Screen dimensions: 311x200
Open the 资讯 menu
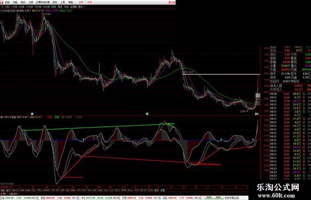tap(55, 2)
